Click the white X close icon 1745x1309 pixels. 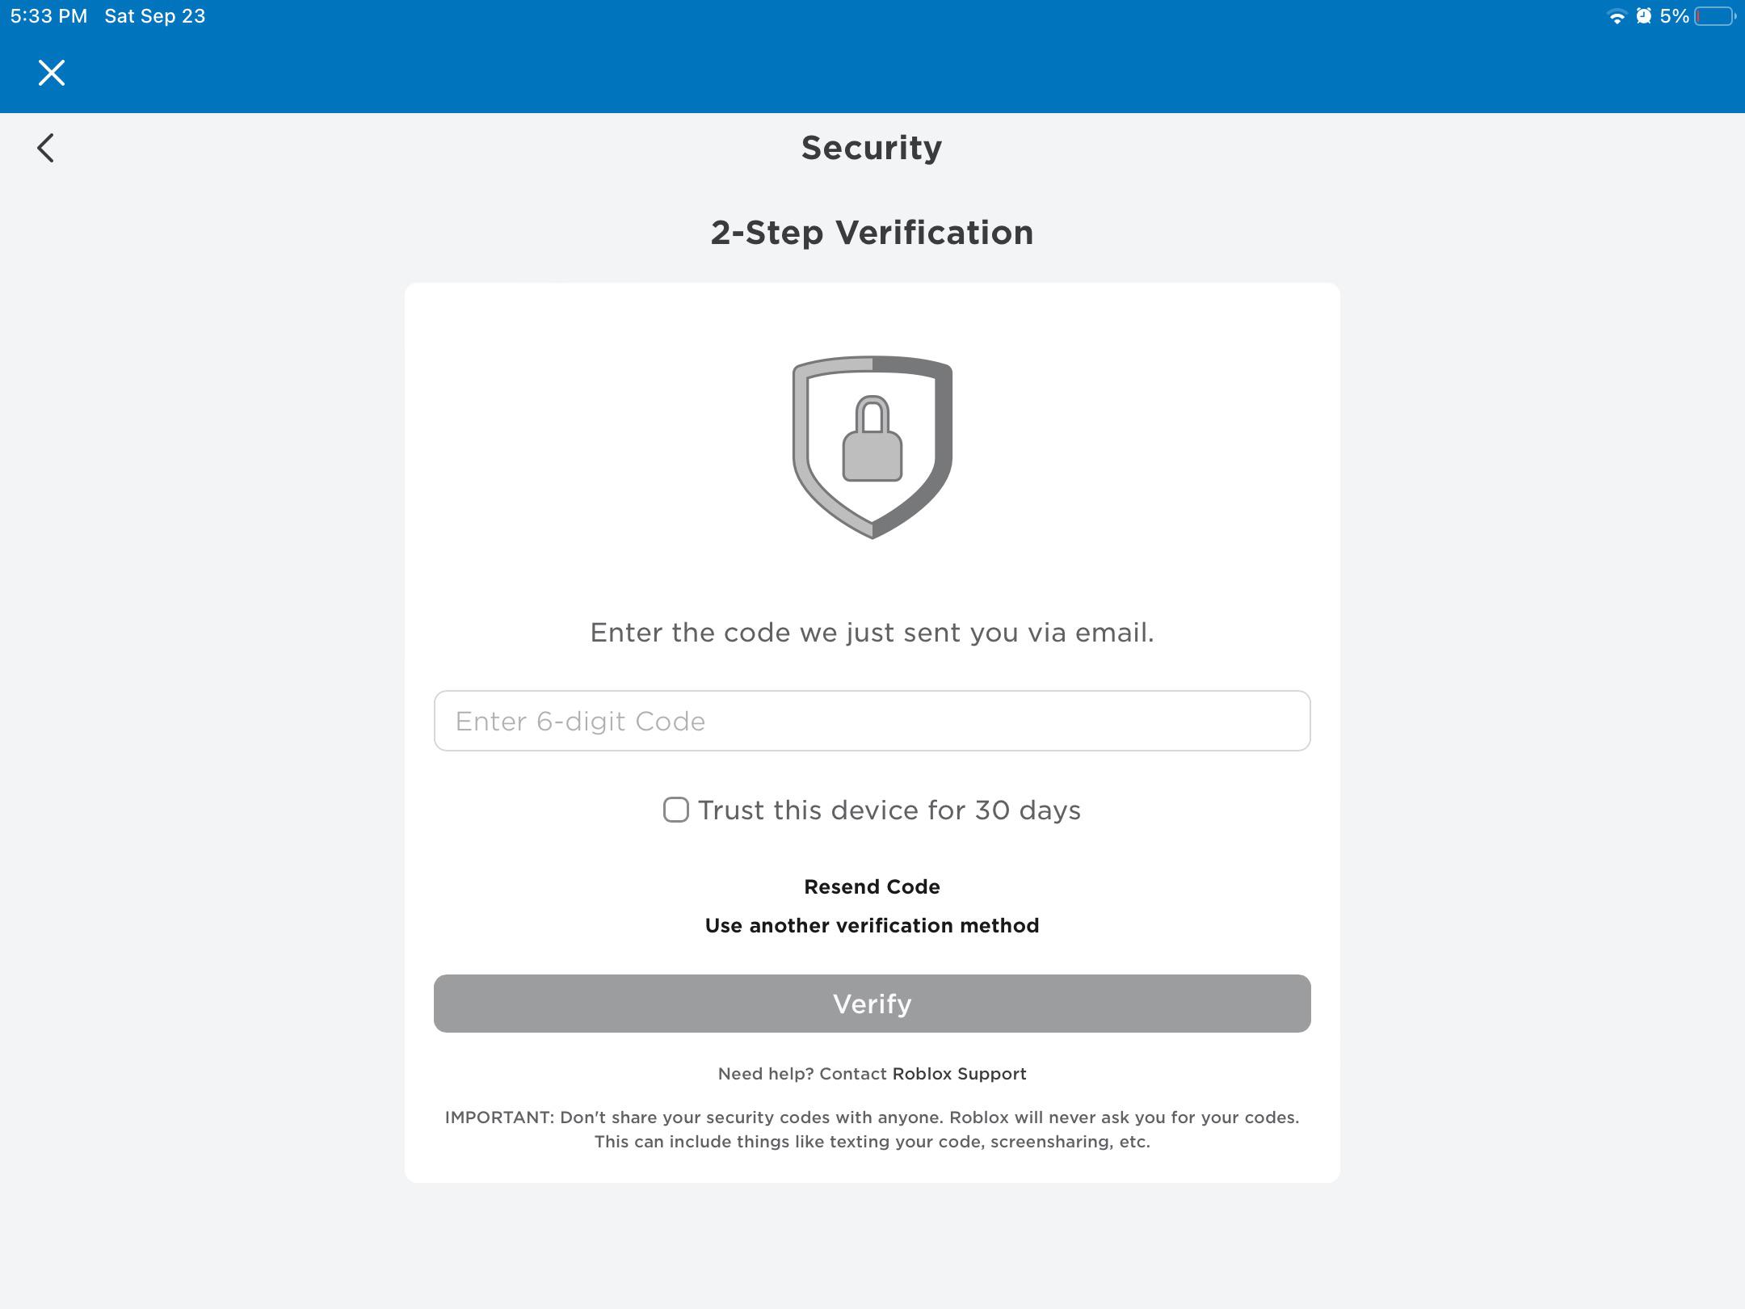(x=51, y=72)
